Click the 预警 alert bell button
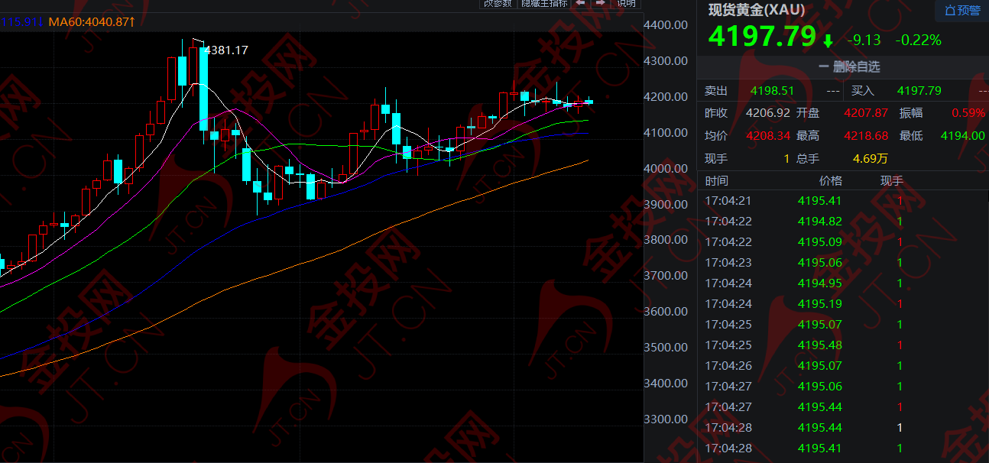Viewport: 989px width, 463px height. point(961,10)
